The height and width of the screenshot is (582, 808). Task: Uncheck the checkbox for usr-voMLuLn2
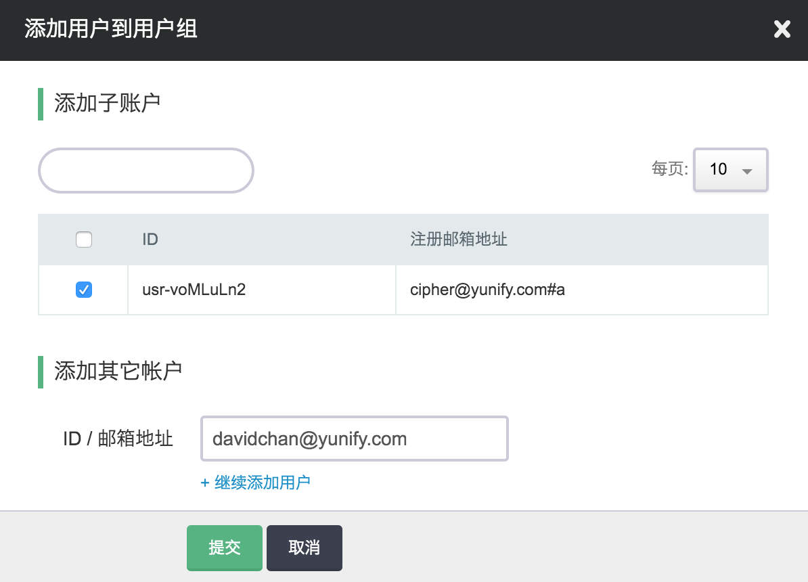84,290
